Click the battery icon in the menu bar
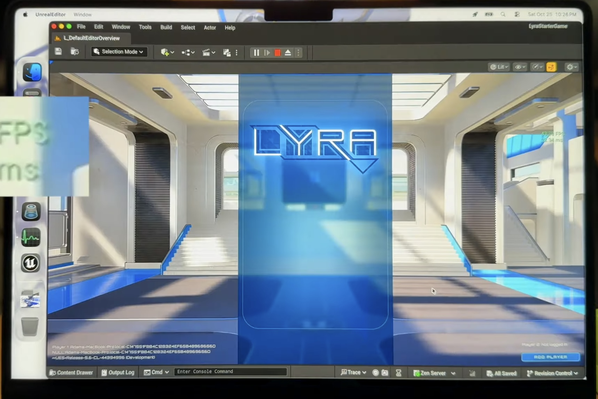The width and height of the screenshot is (598, 399). pos(489,14)
